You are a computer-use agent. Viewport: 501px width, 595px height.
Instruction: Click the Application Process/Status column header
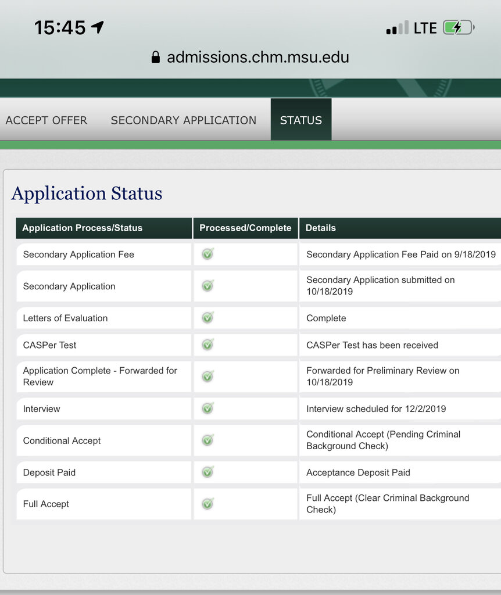103,228
